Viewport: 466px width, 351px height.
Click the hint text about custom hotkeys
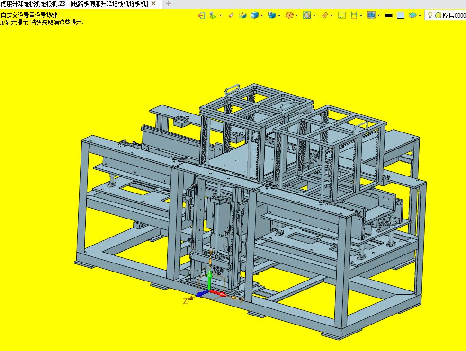point(28,16)
